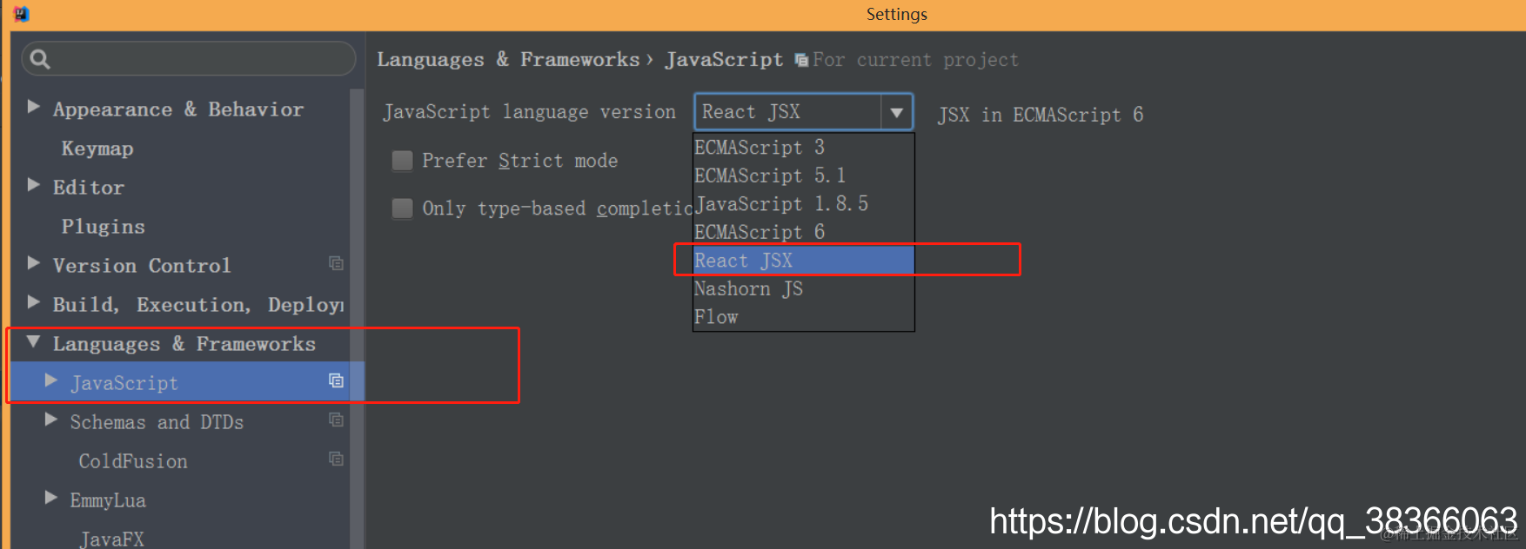Expand the Version Control arrow
The height and width of the screenshot is (549, 1526).
point(34,263)
